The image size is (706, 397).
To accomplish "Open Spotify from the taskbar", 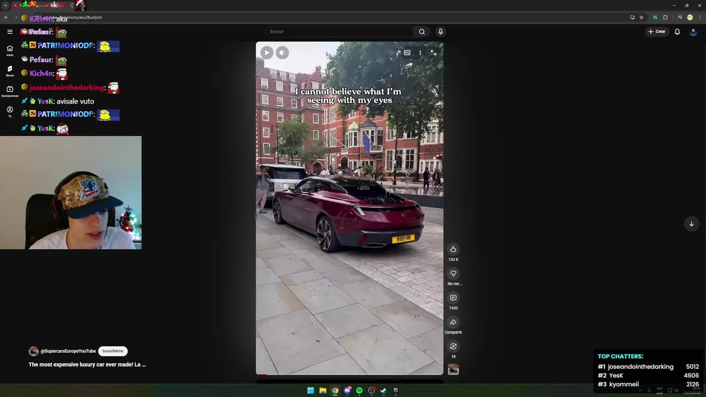I will (359, 390).
